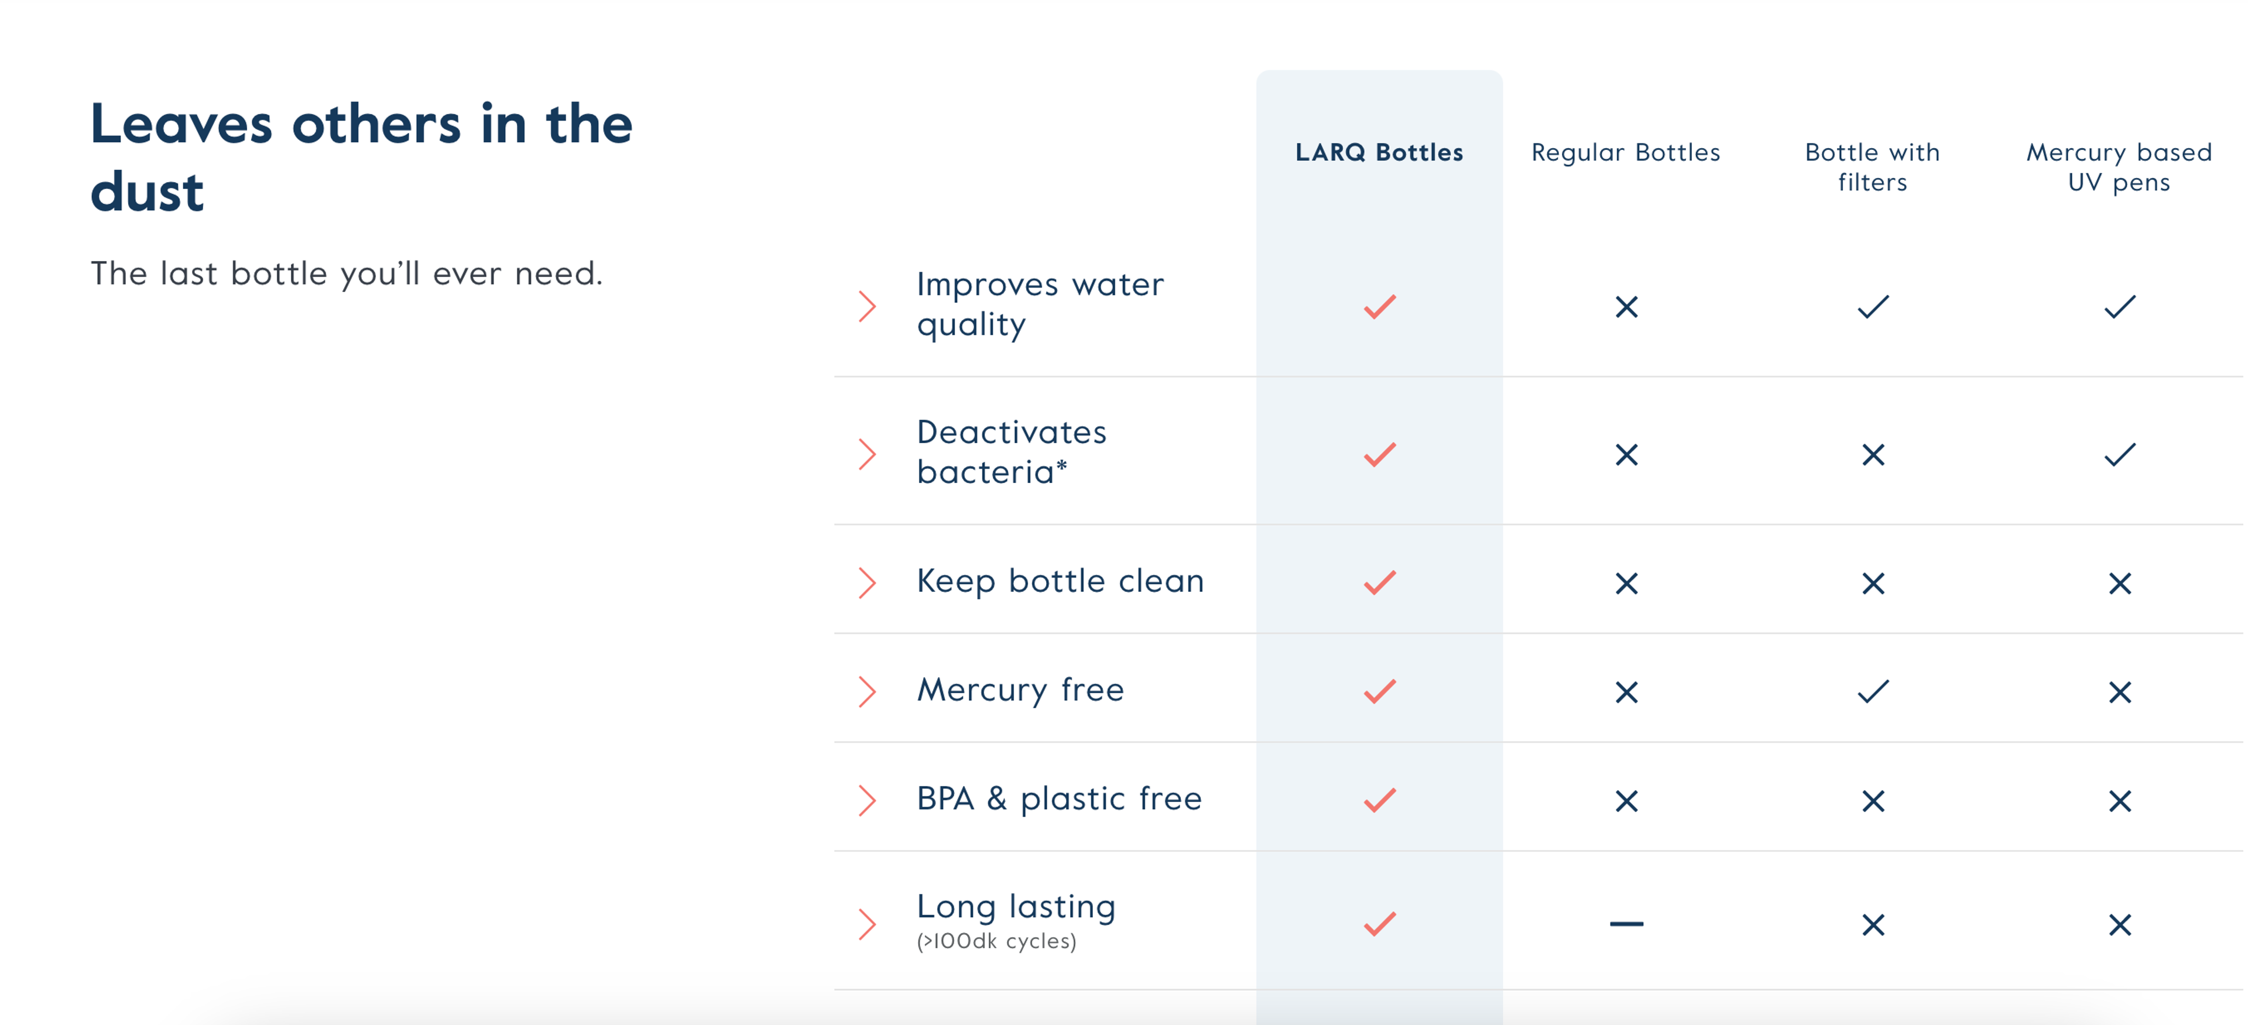Click Mercury UV pens X for BPA & plastic free
The width and height of the screenshot is (2248, 1025).
pos(2120,801)
